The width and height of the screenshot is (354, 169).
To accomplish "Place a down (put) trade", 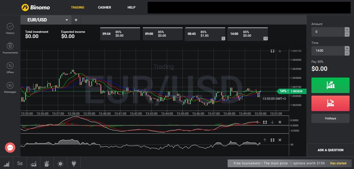I will [x=330, y=103].
